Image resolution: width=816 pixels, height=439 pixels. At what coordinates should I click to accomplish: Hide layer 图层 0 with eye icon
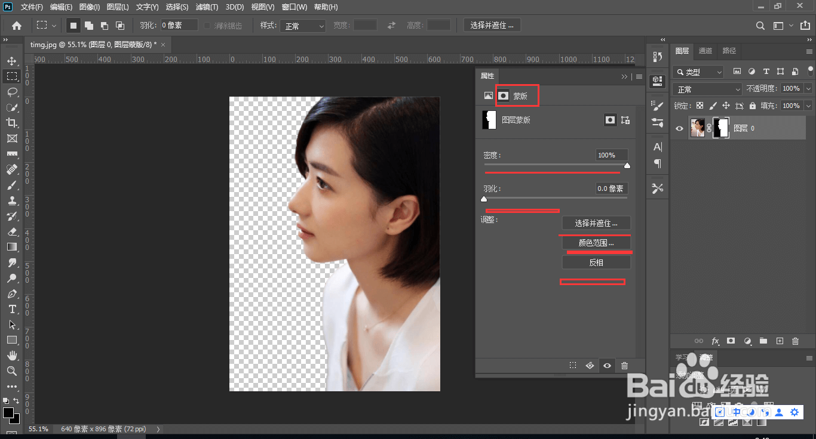680,128
